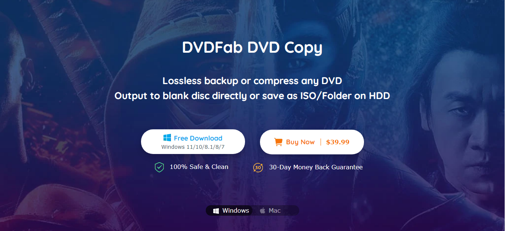
Task: Click the Windows logo in platform switcher
Action: point(216,211)
